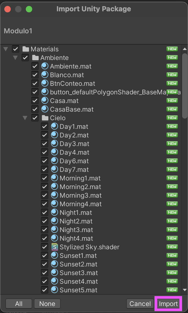Collapse the Cielo folder tree arrow

coord(25,118)
